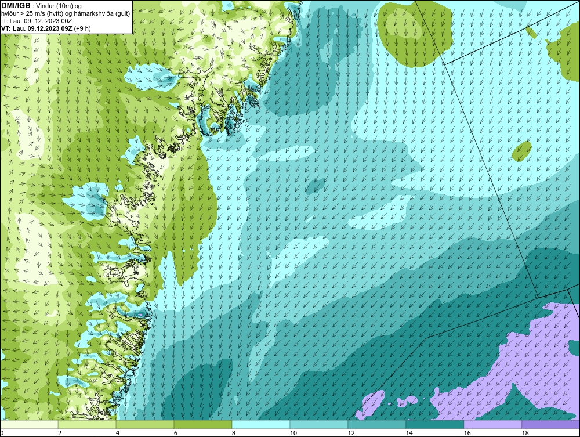Screen dimensions: 580x437
Task: Select the 8–10 m/s pale cyan legend swatch
Action: pos(261,424)
